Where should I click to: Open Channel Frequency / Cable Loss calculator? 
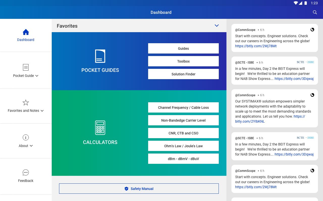coord(183,108)
